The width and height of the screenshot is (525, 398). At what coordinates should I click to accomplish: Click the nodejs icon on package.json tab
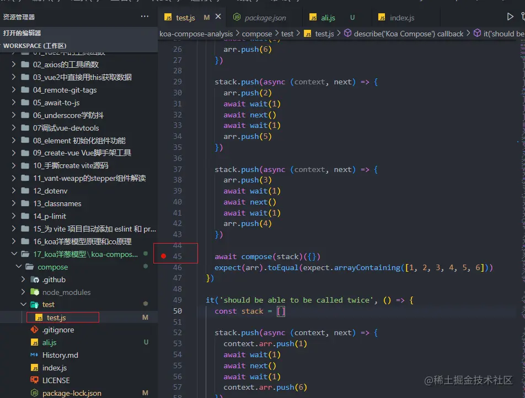click(x=237, y=17)
